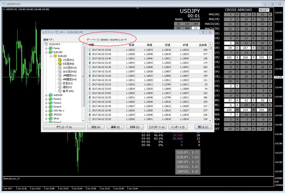Click candle icon of the 23:35 record
Screen dimensions: 285x193
pos(90,63)
